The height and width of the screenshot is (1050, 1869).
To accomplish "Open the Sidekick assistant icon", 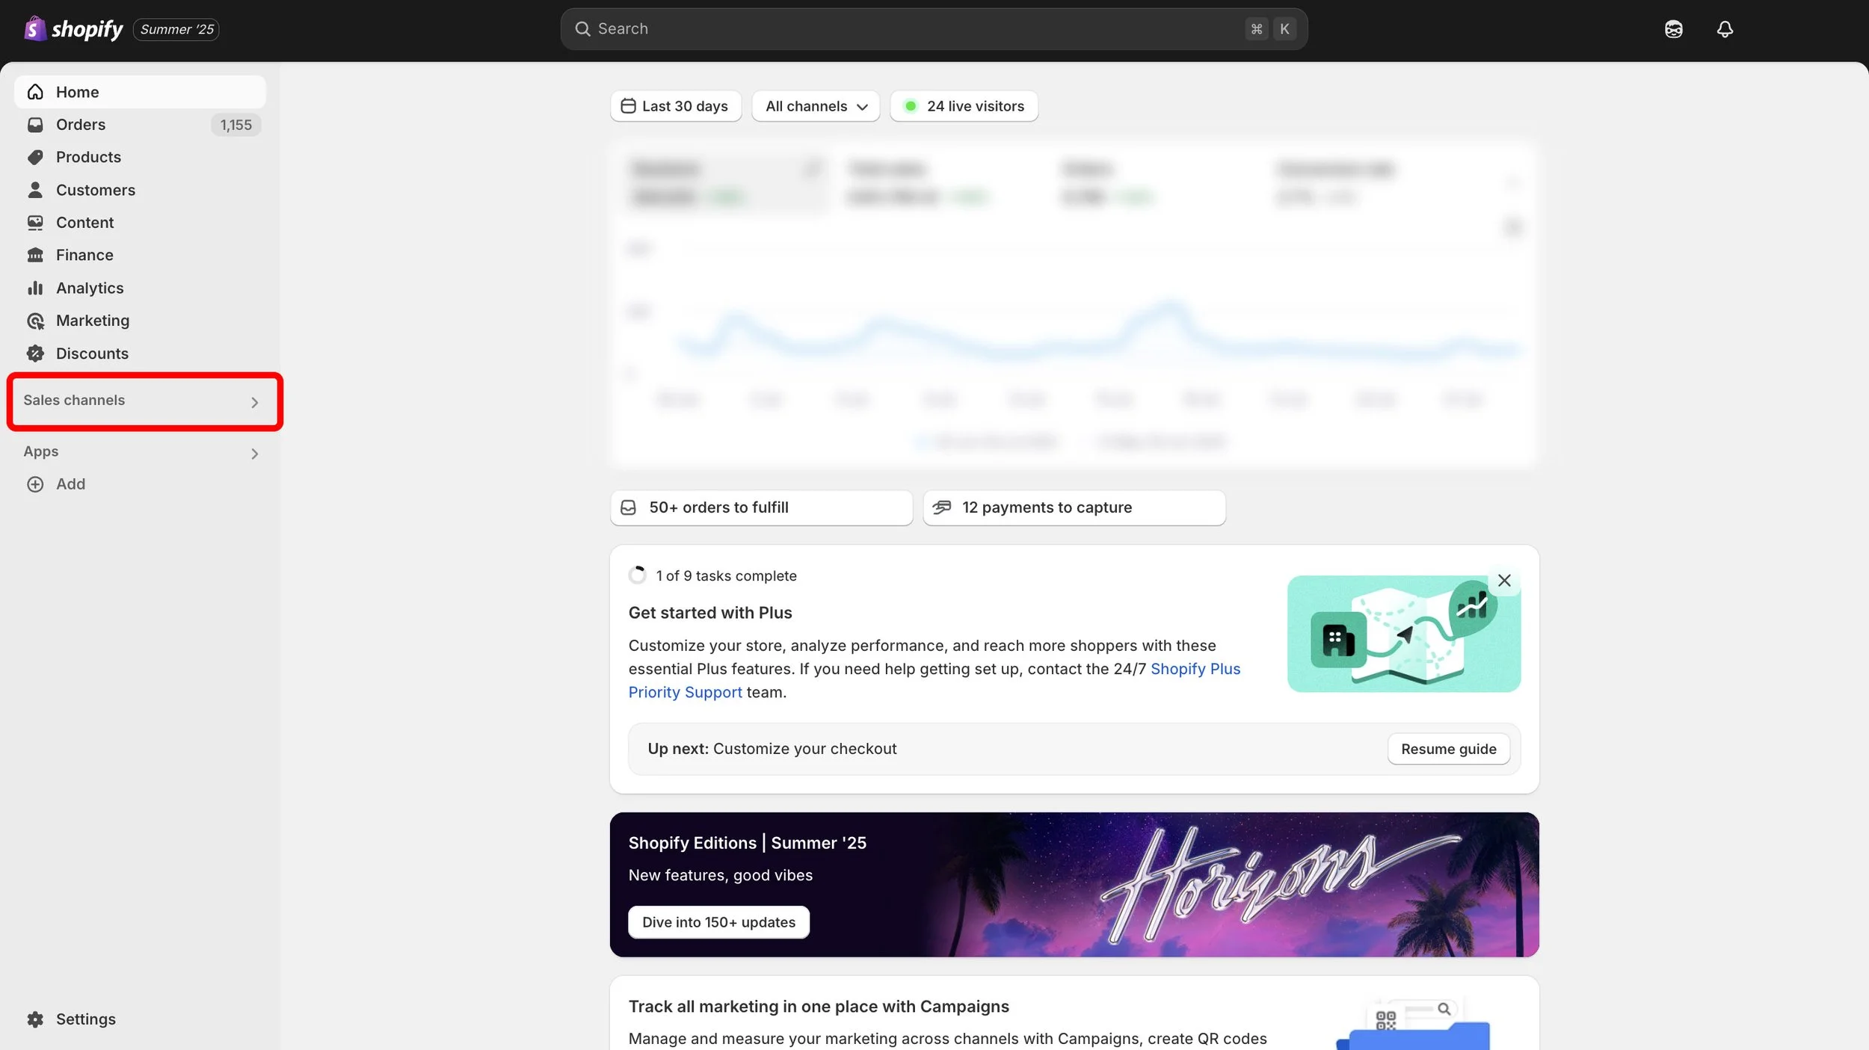I will coord(1673,29).
